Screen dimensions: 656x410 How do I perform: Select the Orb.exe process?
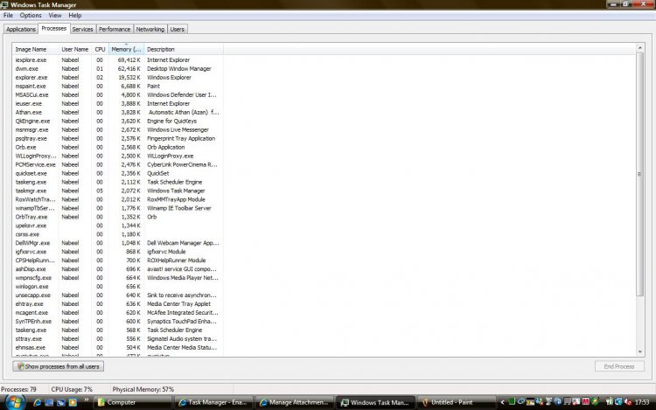[117, 147]
